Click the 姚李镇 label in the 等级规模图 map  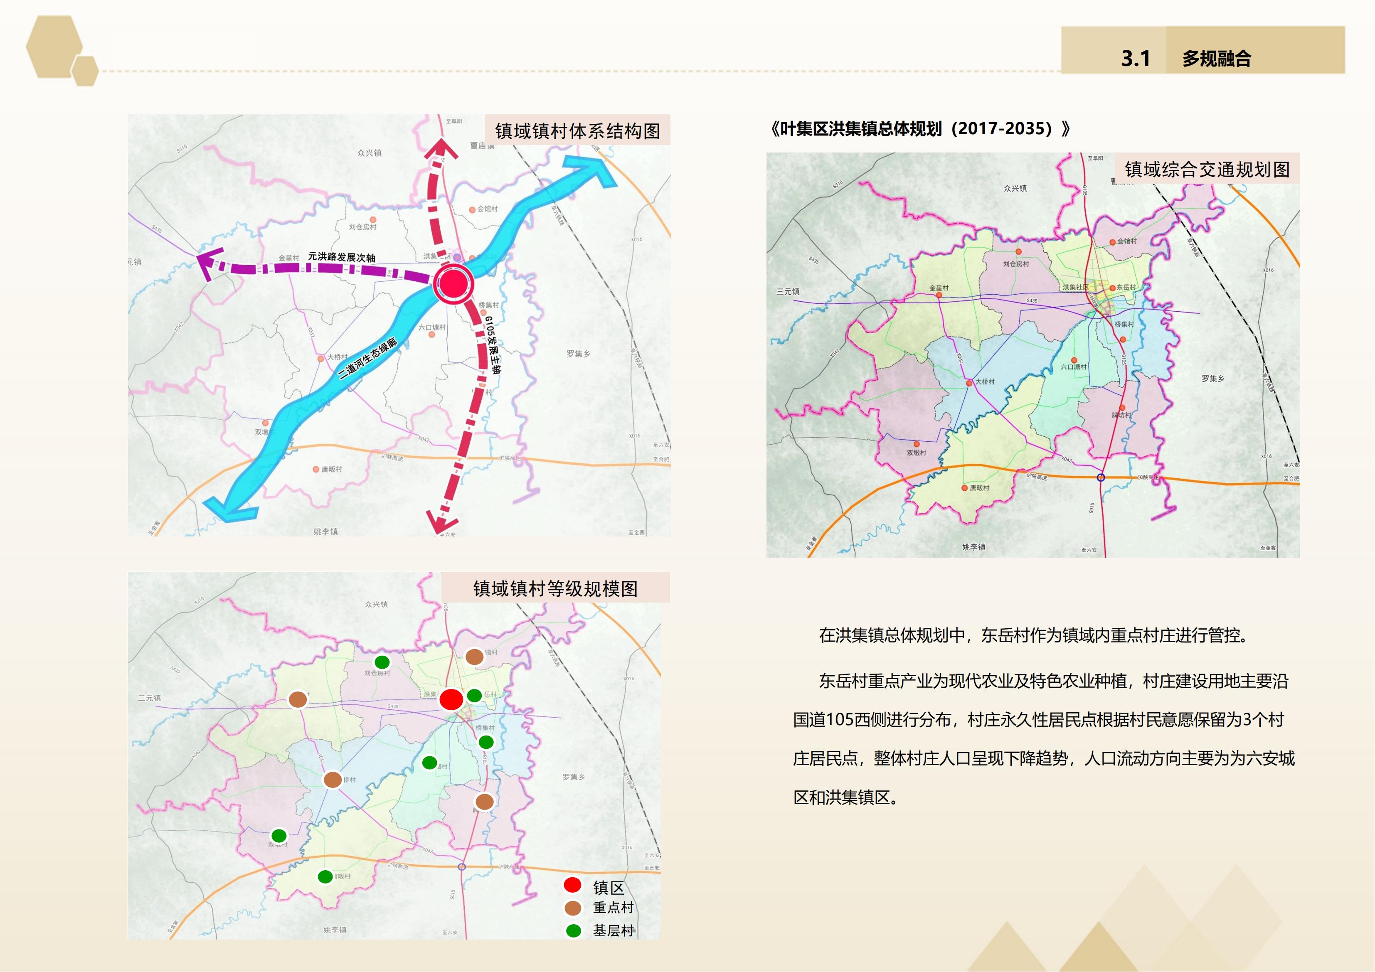[335, 930]
